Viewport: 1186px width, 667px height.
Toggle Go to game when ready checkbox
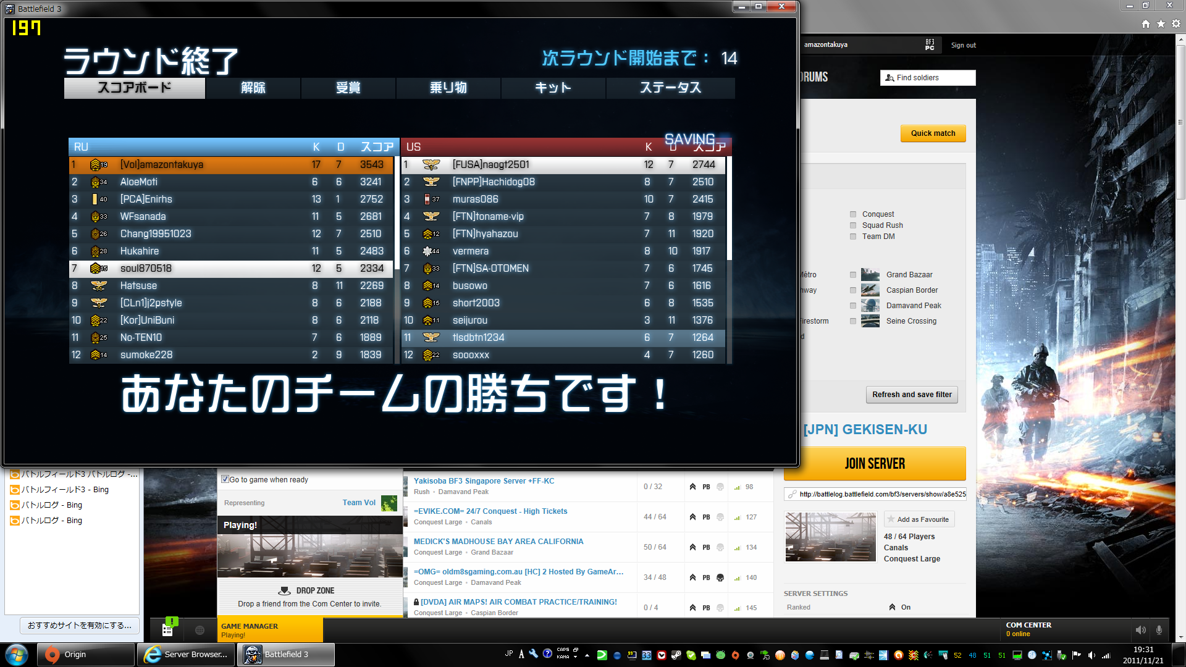pos(225,479)
